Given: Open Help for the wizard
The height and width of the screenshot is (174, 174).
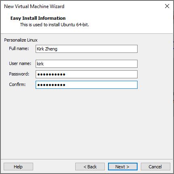Looking at the screenshot, I should pyautogui.click(x=18, y=167).
